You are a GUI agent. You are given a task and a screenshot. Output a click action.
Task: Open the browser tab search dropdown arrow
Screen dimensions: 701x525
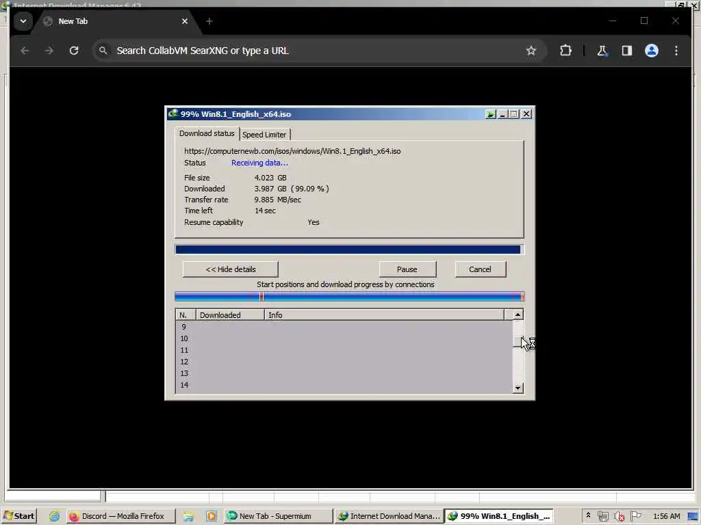(23, 21)
